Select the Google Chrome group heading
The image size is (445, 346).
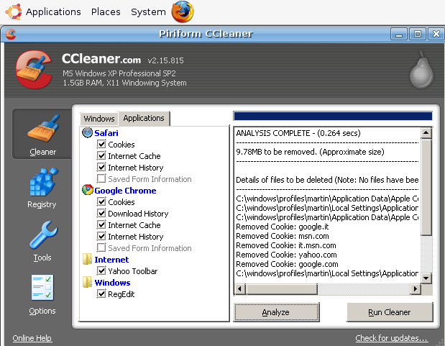pyautogui.click(x=125, y=191)
